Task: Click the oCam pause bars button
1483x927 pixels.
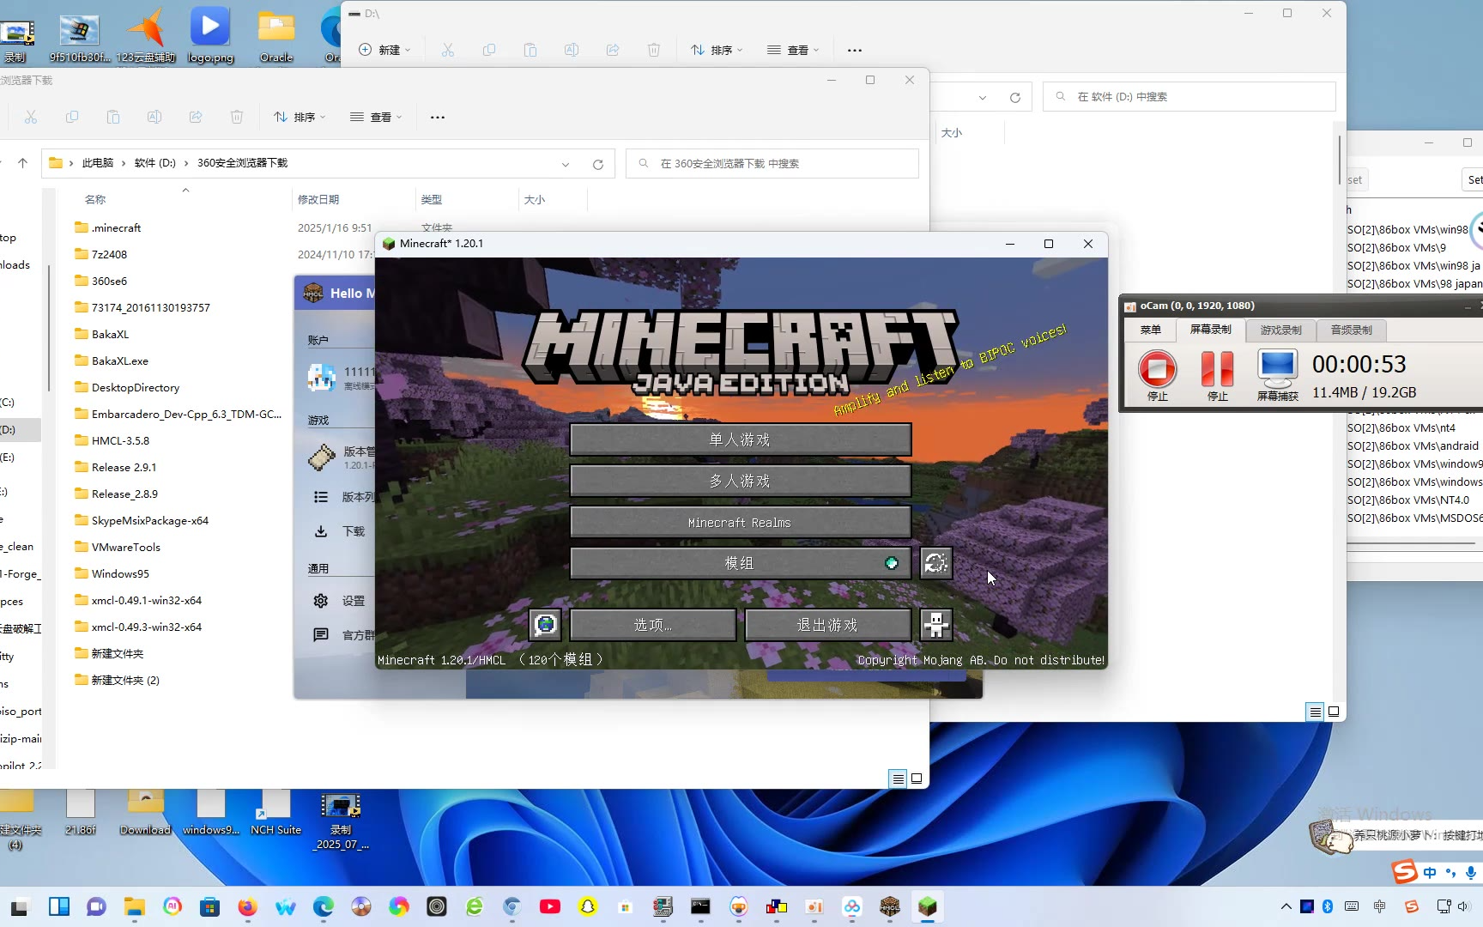Action: pyautogui.click(x=1217, y=369)
